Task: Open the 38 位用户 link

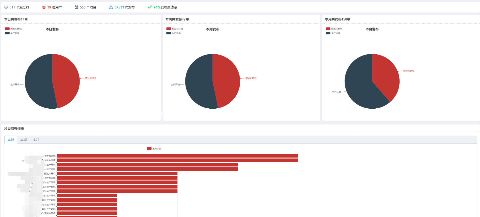Action: click(x=54, y=7)
